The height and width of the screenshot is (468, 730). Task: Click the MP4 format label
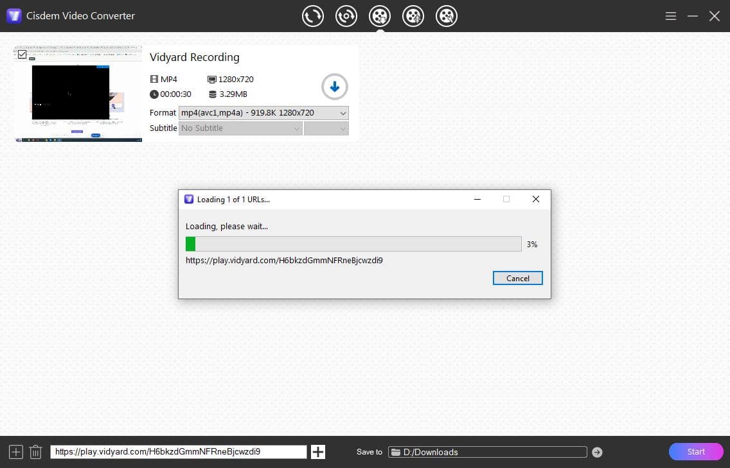click(x=168, y=80)
